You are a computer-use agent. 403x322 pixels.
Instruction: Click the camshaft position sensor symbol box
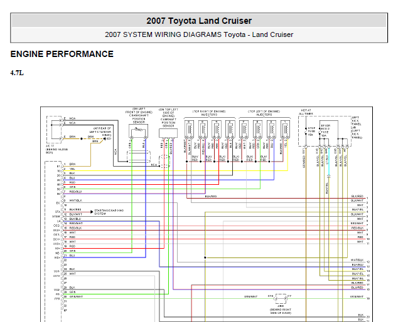tap(168, 133)
